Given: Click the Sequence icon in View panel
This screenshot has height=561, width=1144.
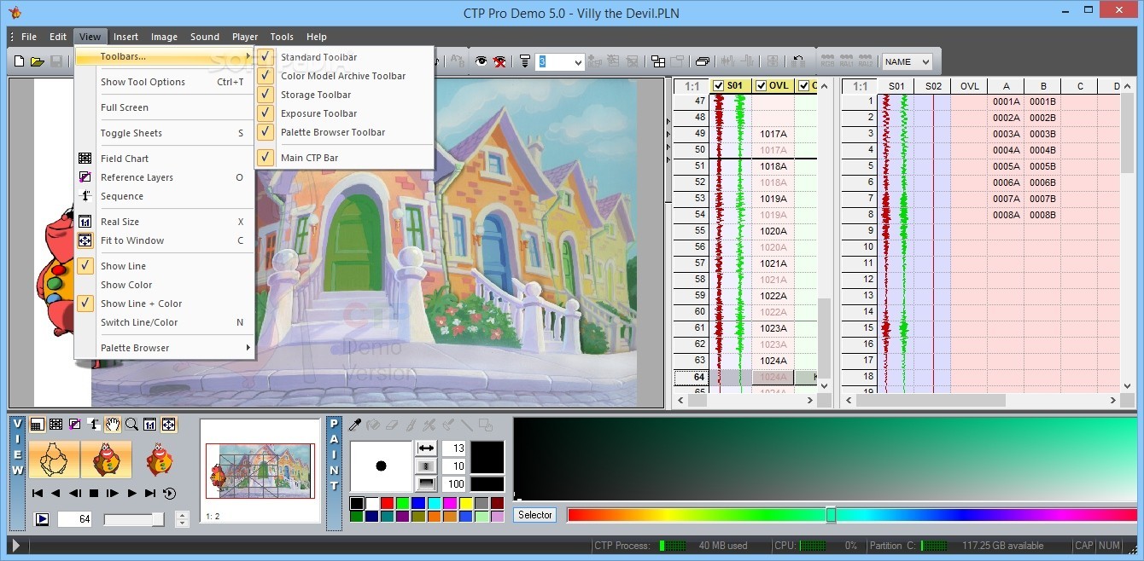Looking at the screenshot, I should click(93, 424).
